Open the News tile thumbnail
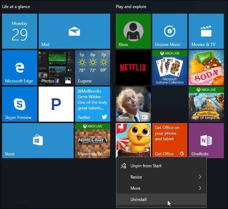The height and width of the screenshot is (209, 228). pos(133,104)
